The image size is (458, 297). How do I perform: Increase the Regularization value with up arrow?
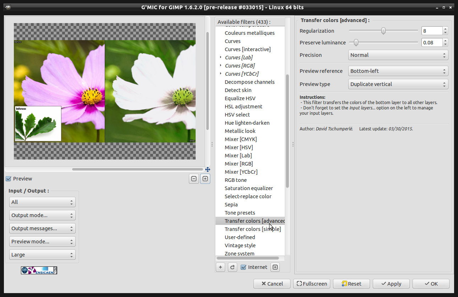446,29
